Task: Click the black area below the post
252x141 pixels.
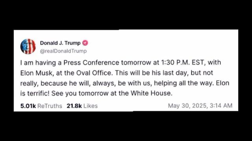Action: coord(126,126)
